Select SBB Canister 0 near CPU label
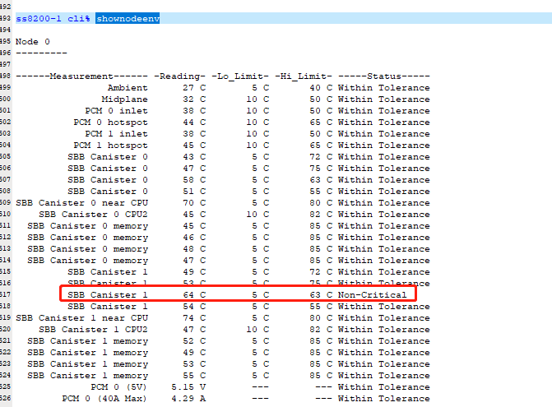Screen dimensions: 552x407 coord(81,203)
